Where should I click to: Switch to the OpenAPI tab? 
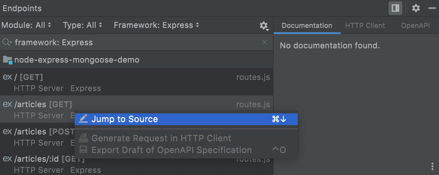click(415, 26)
